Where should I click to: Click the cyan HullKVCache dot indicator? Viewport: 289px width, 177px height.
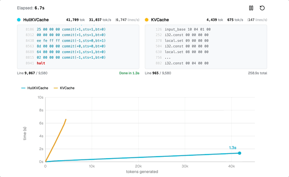tap(19, 20)
